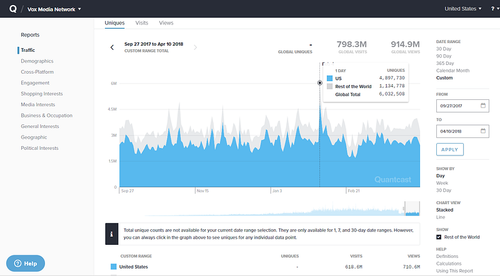Switch to the Uniques tab
The width and height of the screenshot is (500, 276).
tap(114, 23)
